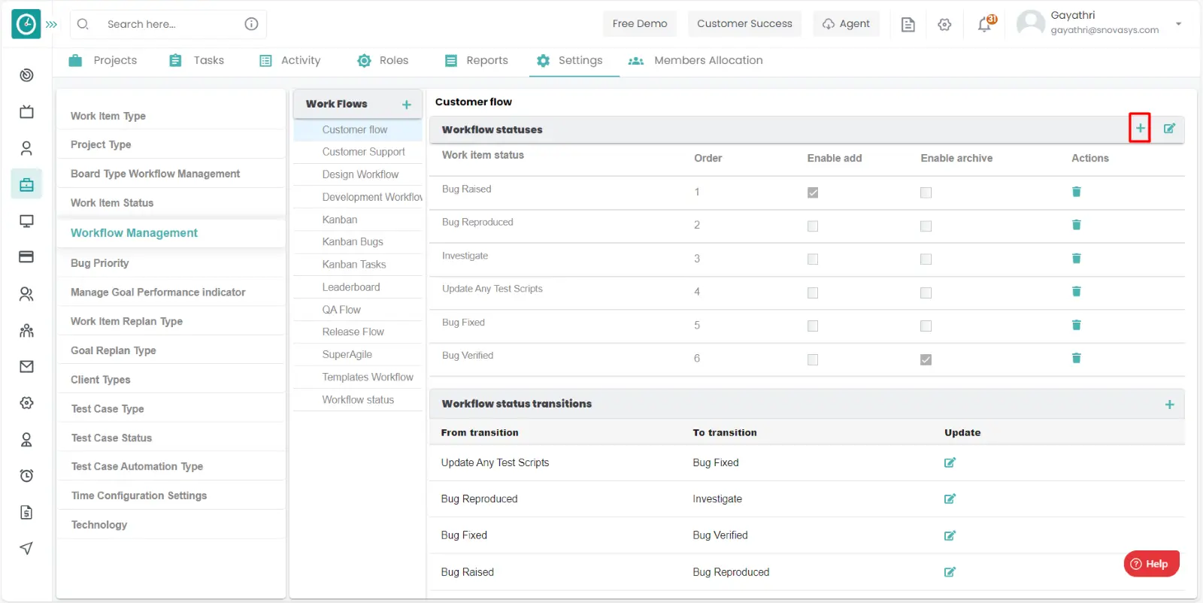Delete the Bug Reproduced status
Image resolution: width=1203 pixels, height=603 pixels.
1076,225
